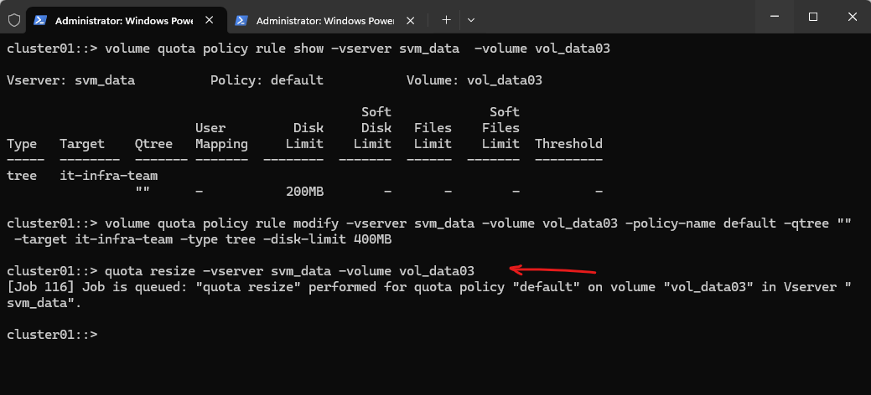Click the Threshold column header

[x=568, y=144]
